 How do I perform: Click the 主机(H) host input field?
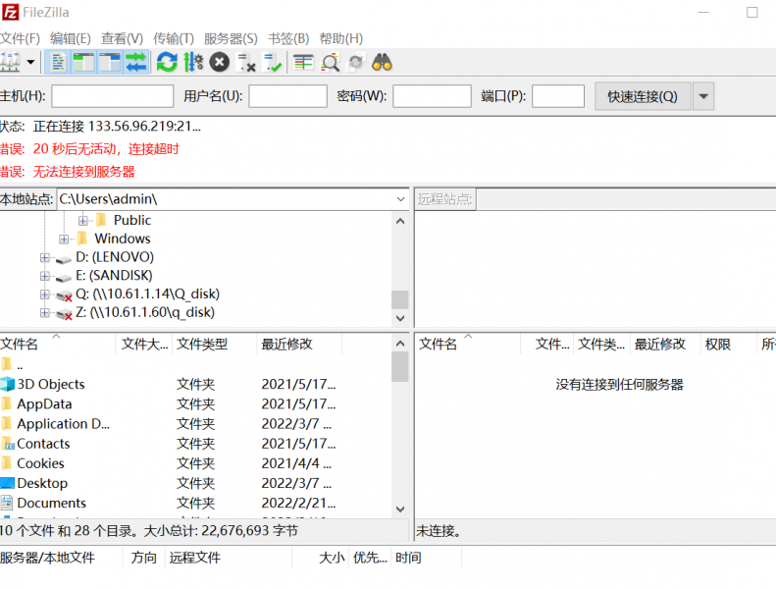click(x=112, y=96)
